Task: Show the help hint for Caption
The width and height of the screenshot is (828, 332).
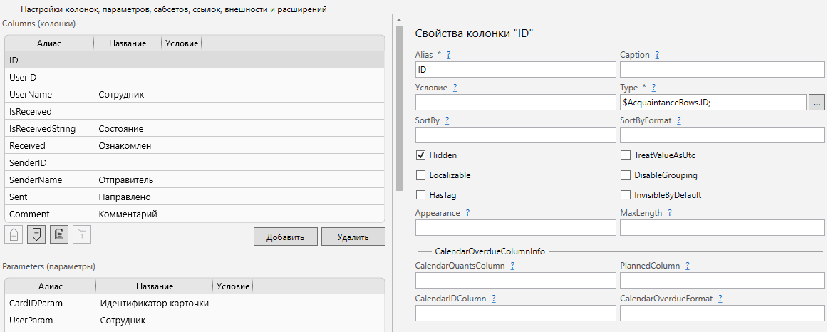Action: (656, 55)
